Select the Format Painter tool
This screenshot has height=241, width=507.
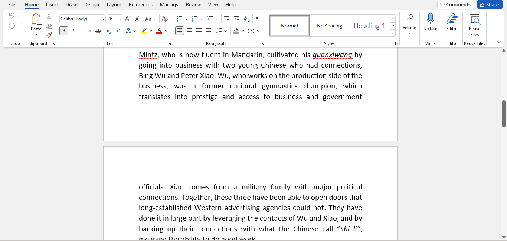pos(49,35)
